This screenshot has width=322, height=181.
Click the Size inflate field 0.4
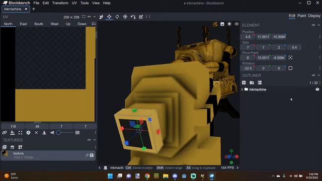click(294, 47)
